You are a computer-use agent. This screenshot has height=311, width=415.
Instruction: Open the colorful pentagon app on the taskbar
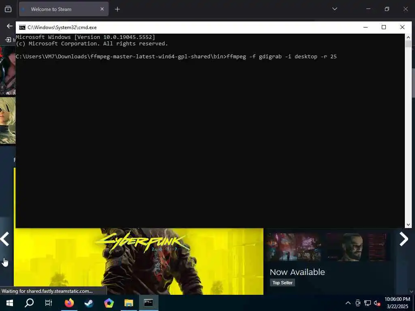coord(109,303)
